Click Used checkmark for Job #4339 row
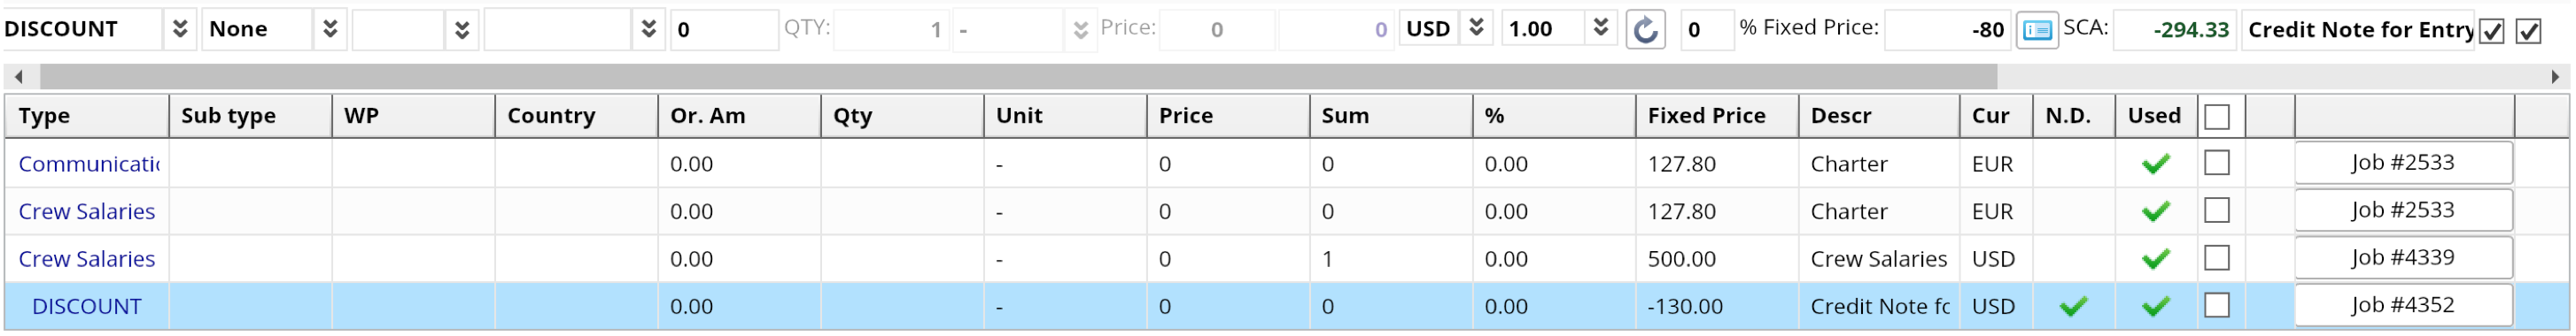 tap(2155, 259)
